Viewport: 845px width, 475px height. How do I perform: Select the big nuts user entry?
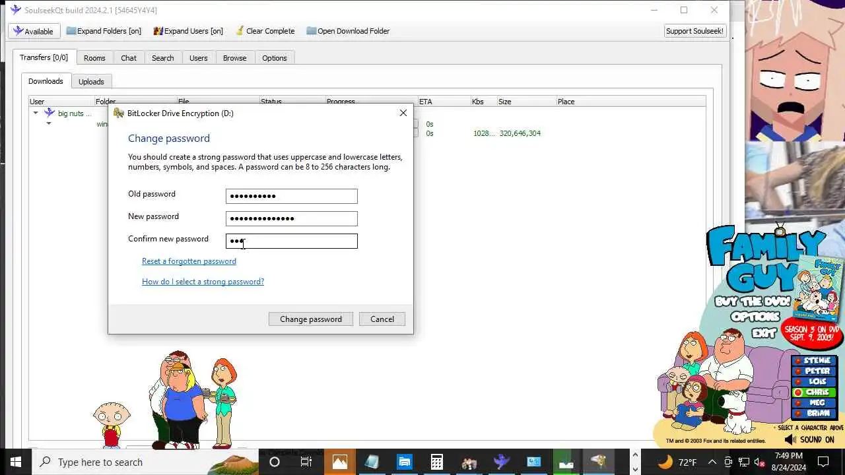[74, 113]
